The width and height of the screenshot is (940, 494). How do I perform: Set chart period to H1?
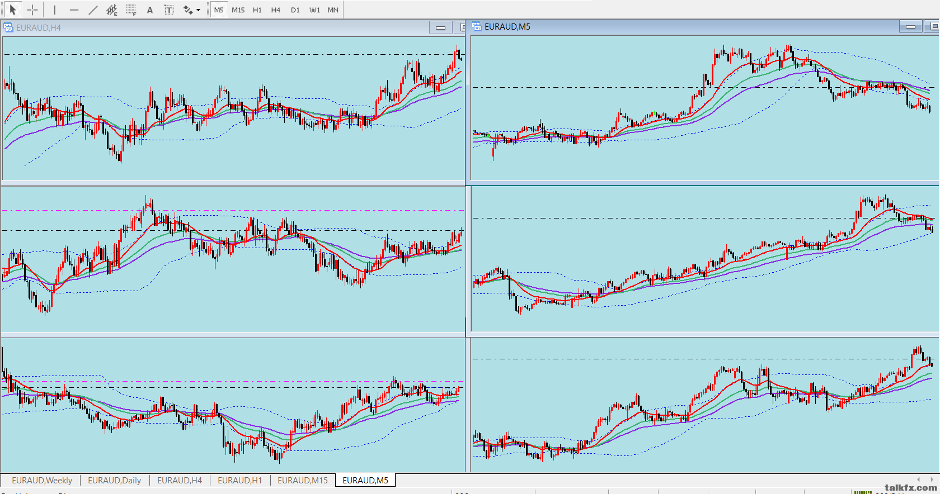pos(257,10)
